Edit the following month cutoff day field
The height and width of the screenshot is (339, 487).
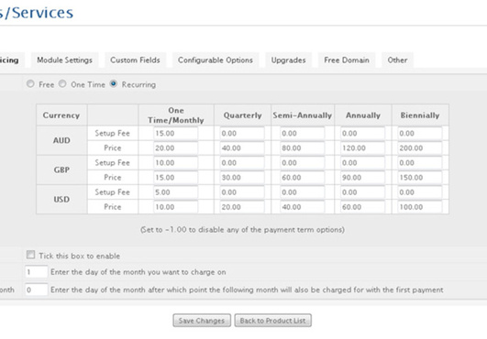[37, 290]
